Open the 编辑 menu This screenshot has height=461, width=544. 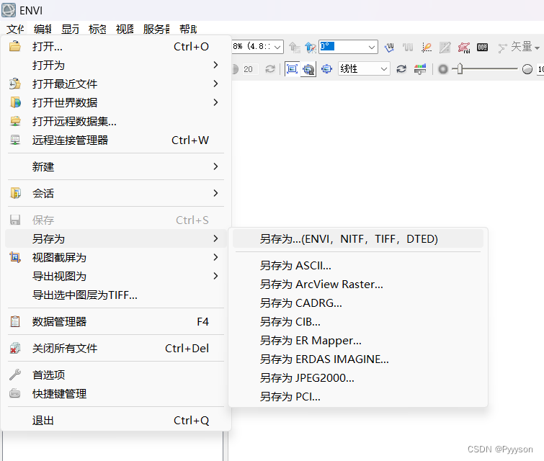click(43, 29)
